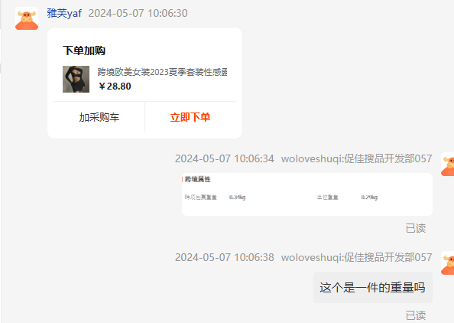Open the black dress product thumbnail
The image size is (454, 323).
[76, 79]
